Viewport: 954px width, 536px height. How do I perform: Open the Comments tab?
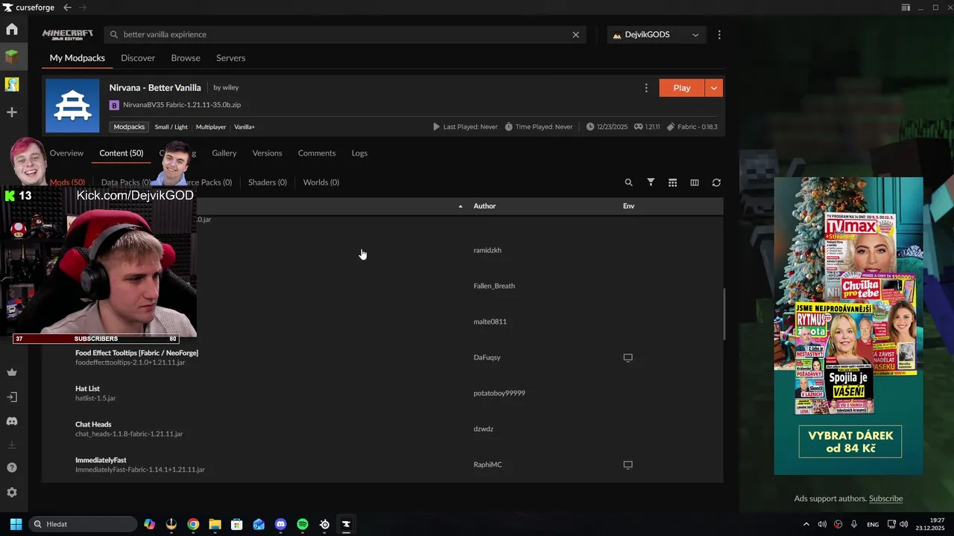tap(317, 153)
